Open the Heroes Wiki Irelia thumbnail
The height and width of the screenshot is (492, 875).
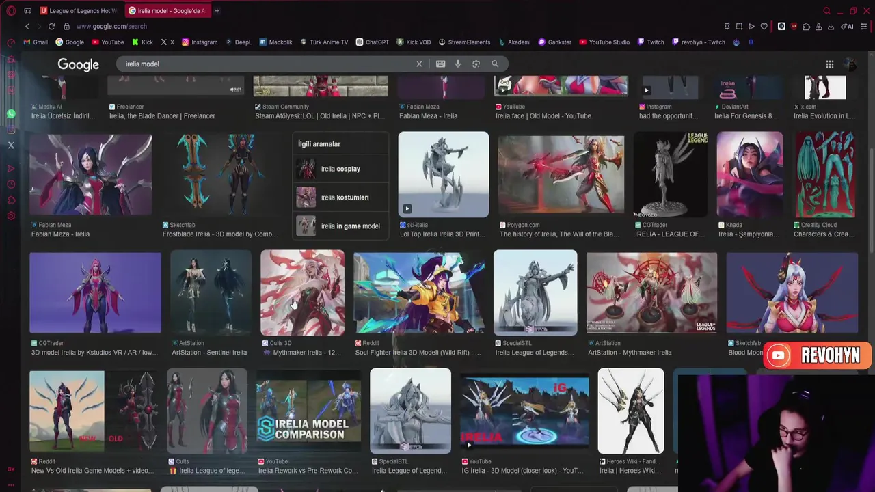tap(631, 411)
